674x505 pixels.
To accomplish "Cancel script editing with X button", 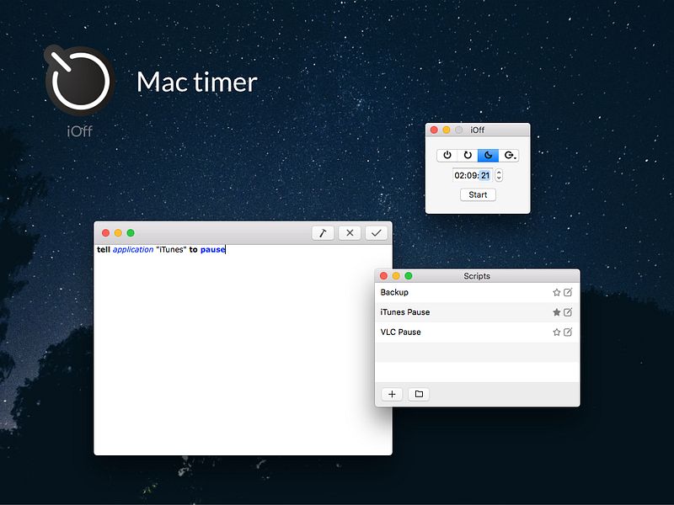I will coord(350,233).
